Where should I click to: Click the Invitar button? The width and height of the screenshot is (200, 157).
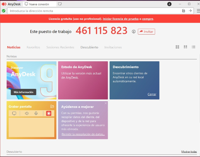[146, 32]
